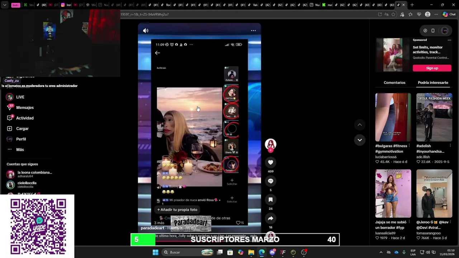Open the comments bubble icon

[x=270, y=181]
